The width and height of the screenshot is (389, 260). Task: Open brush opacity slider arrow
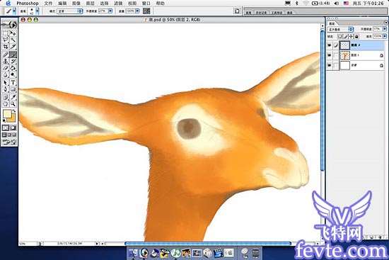tap(110, 11)
